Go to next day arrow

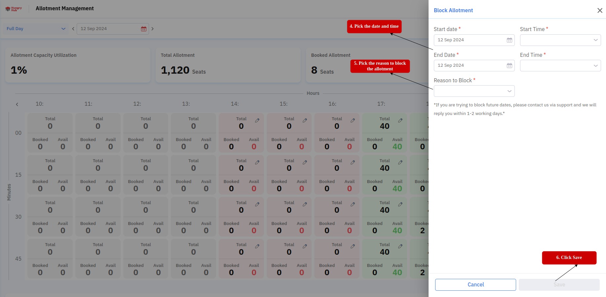pos(152,29)
